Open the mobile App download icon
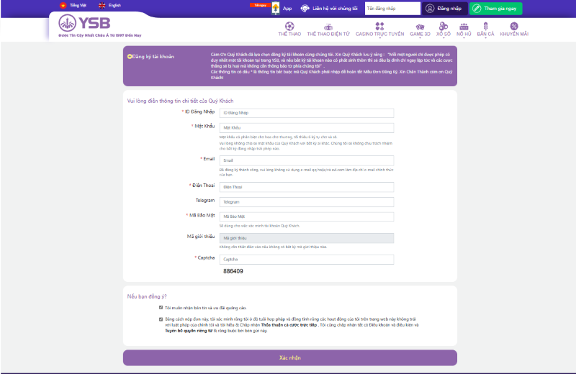 coord(275,9)
